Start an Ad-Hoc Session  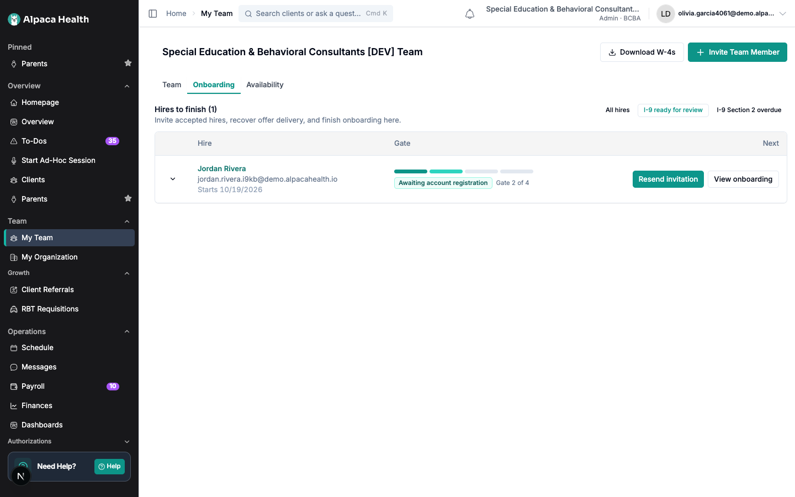click(x=69, y=160)
